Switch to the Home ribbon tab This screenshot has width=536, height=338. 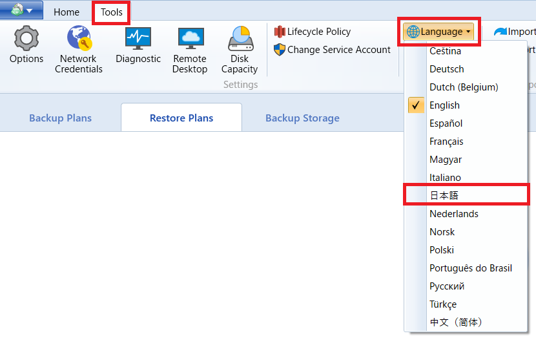tap(67, 12)
